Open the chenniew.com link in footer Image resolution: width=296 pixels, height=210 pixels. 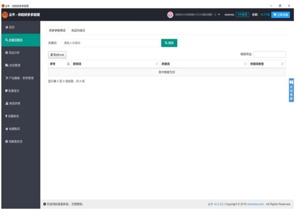(x=256, y=204)
